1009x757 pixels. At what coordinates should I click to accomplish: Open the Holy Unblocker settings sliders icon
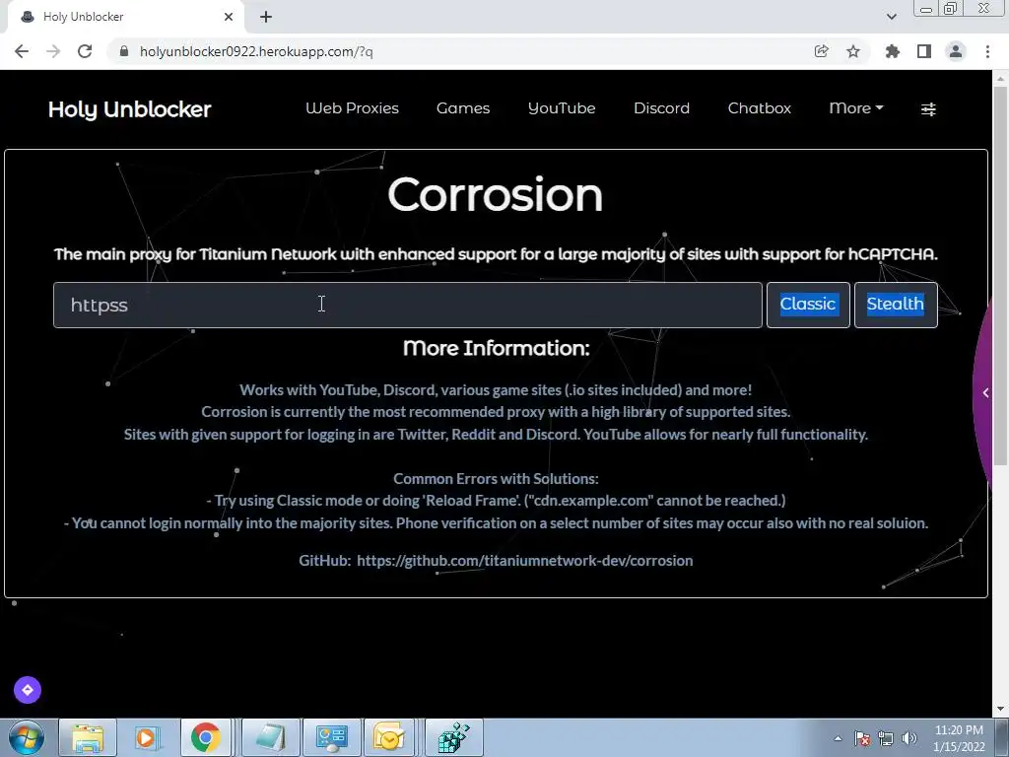click(x=928, y=108)
